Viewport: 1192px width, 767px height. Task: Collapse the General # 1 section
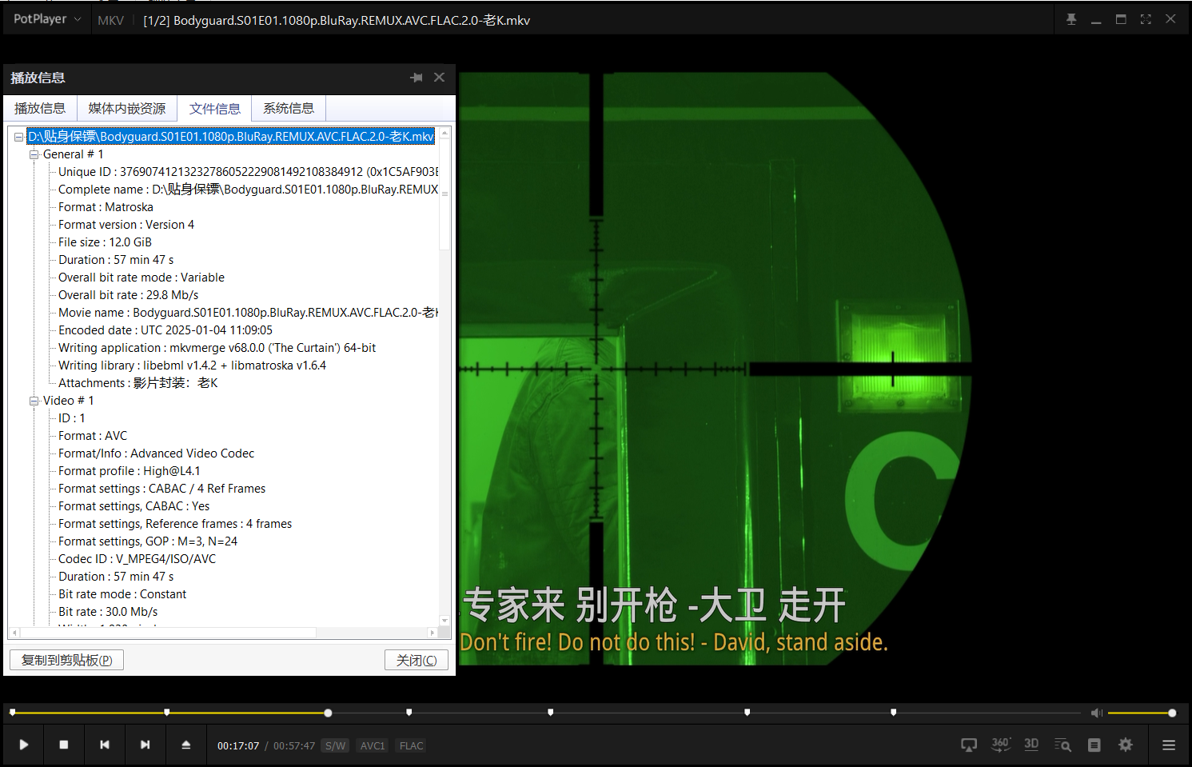click(34, 154)
